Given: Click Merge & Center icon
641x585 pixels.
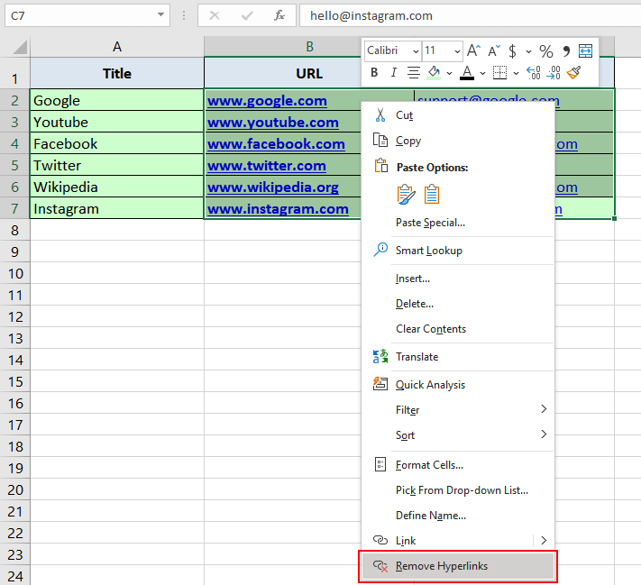Looking at the screenshot, I should pyautogui.click(x=585, y=50).
